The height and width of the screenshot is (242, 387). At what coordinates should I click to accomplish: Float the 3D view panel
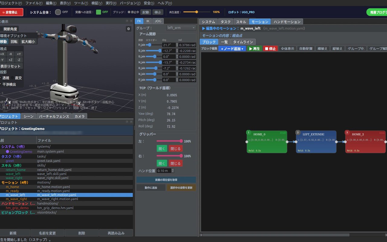tap(127, 21)
